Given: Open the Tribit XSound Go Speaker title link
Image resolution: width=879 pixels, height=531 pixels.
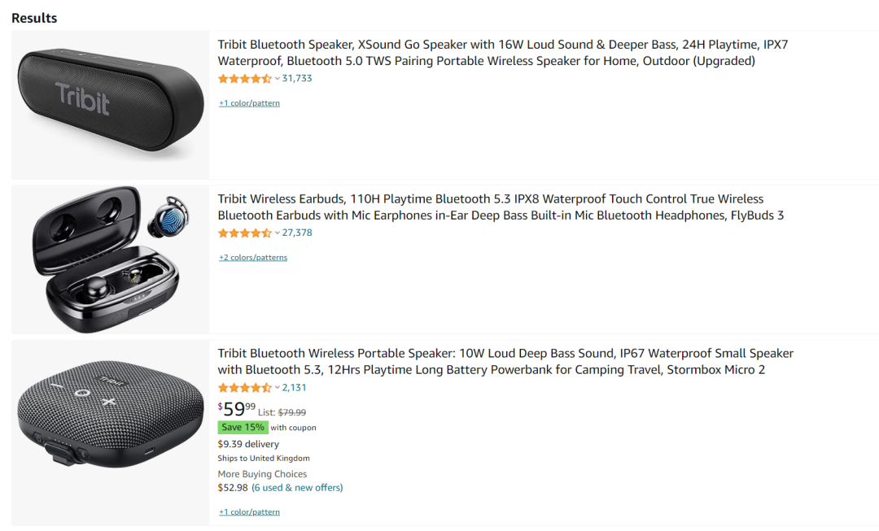Looking at the screenshot, I should pyautogui.click(x=502, y=53).
